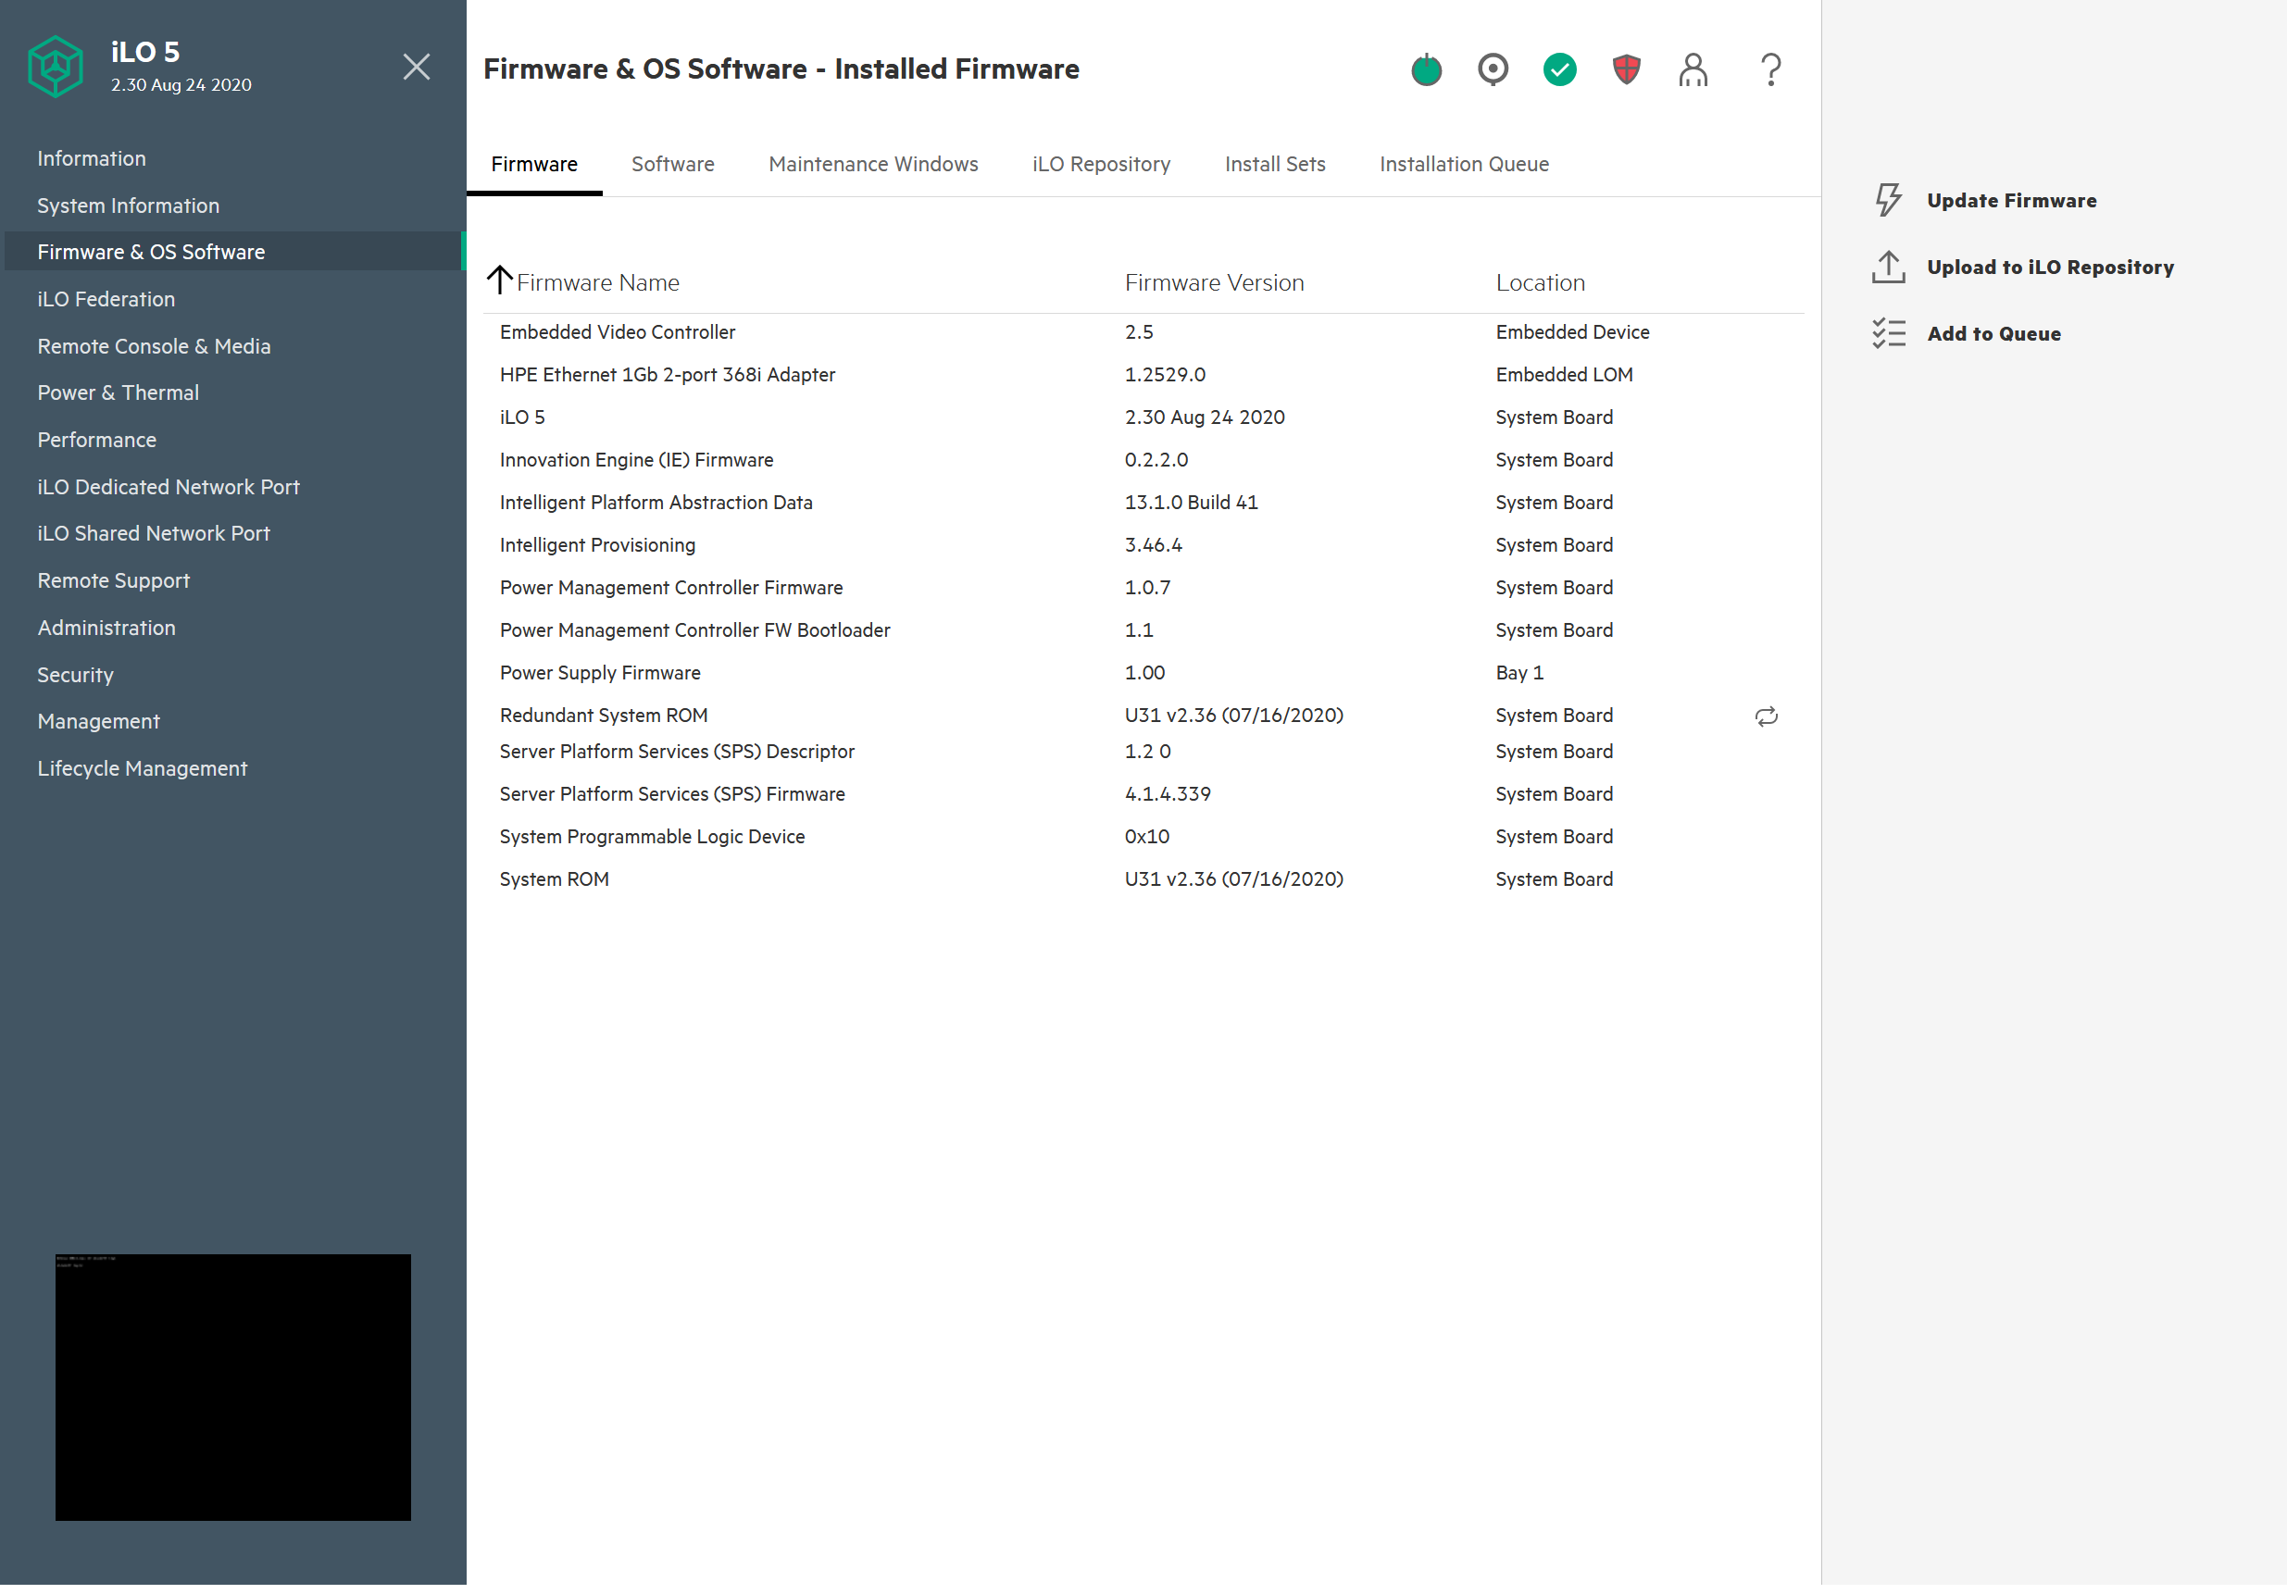Click Upload to iLO Repository
This screenshot has width=2287, height=1594.
pos(2049,267)
